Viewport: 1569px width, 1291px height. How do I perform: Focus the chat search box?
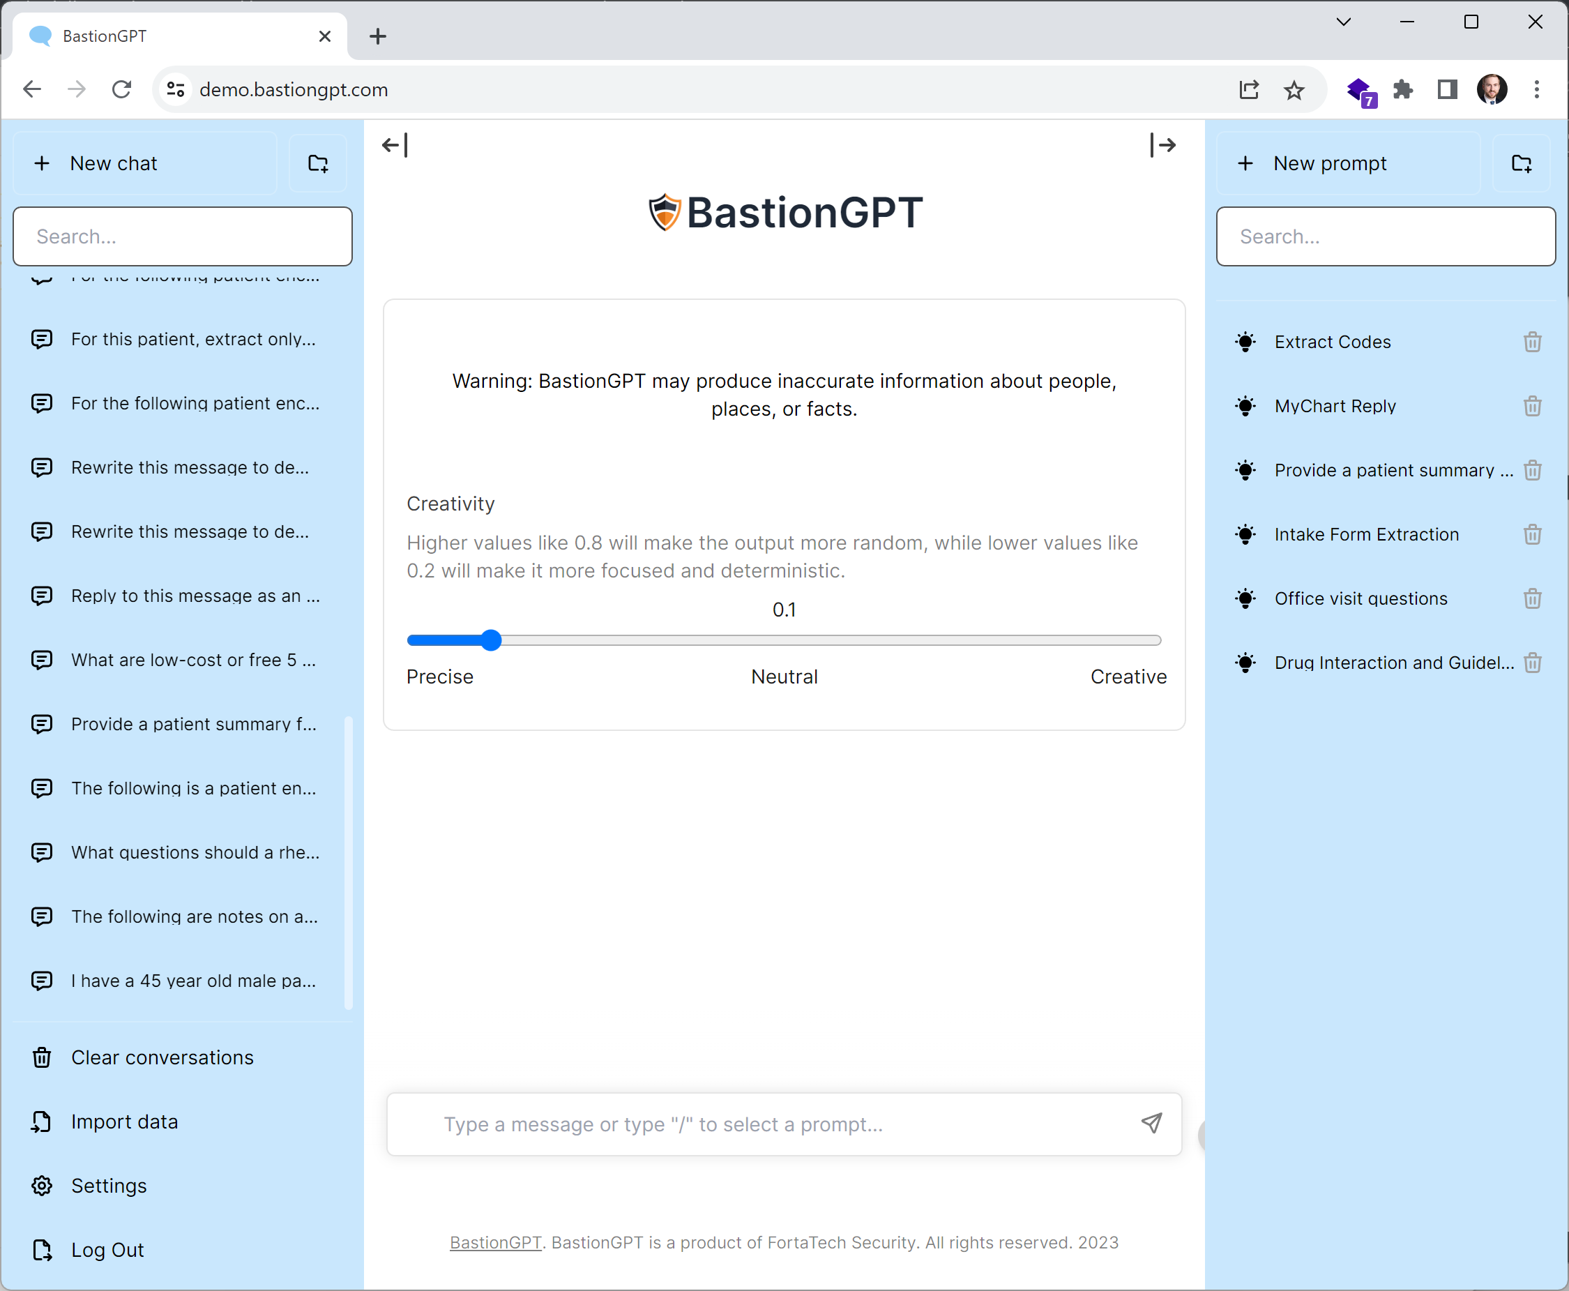(x=182, y=236)
